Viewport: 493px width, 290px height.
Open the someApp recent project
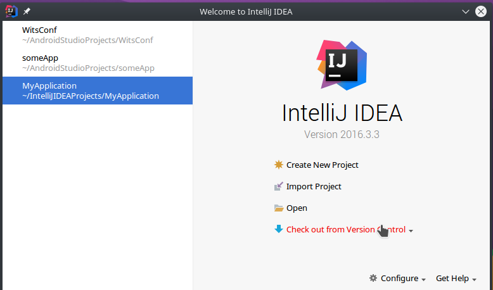coord(98,63)
